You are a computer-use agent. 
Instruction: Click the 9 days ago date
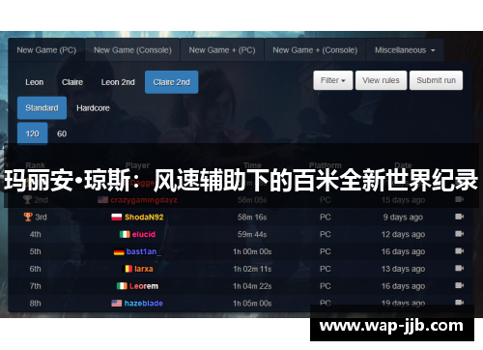(403, 218)
